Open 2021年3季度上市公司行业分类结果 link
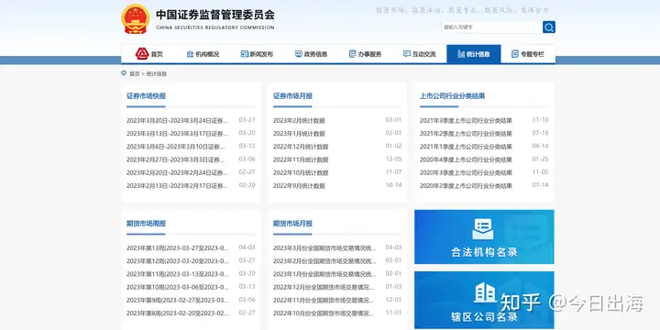Viewport: 660px width, 330px height. [466, 120]
